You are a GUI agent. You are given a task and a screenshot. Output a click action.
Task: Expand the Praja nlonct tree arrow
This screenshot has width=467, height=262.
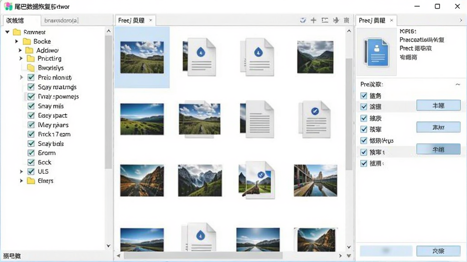21,77
